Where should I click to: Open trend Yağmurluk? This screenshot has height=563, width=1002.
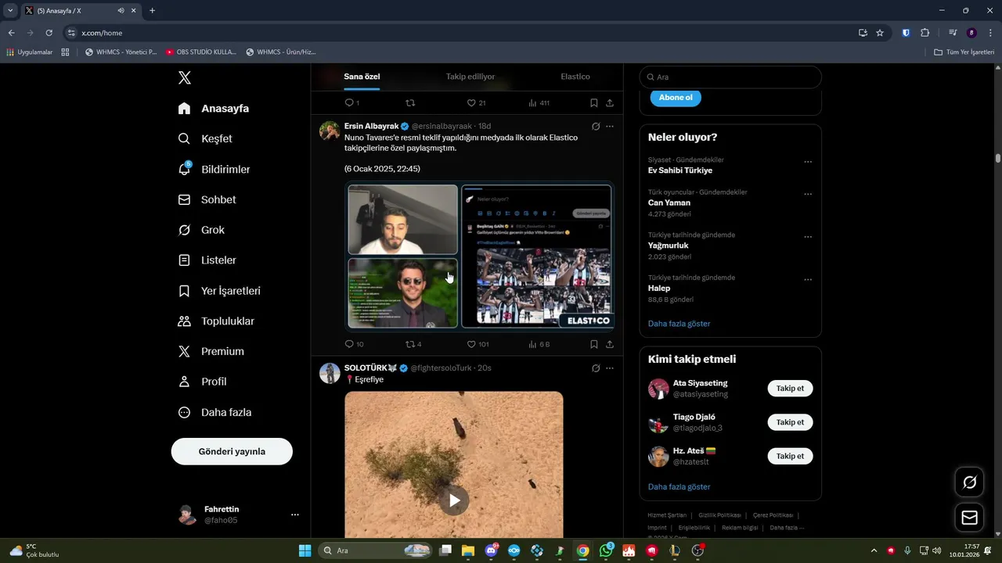[x=669, y=246]
